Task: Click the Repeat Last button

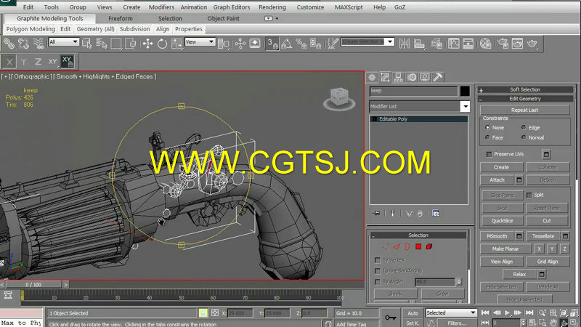Action: pyautogui.click(x=524, y=110)
